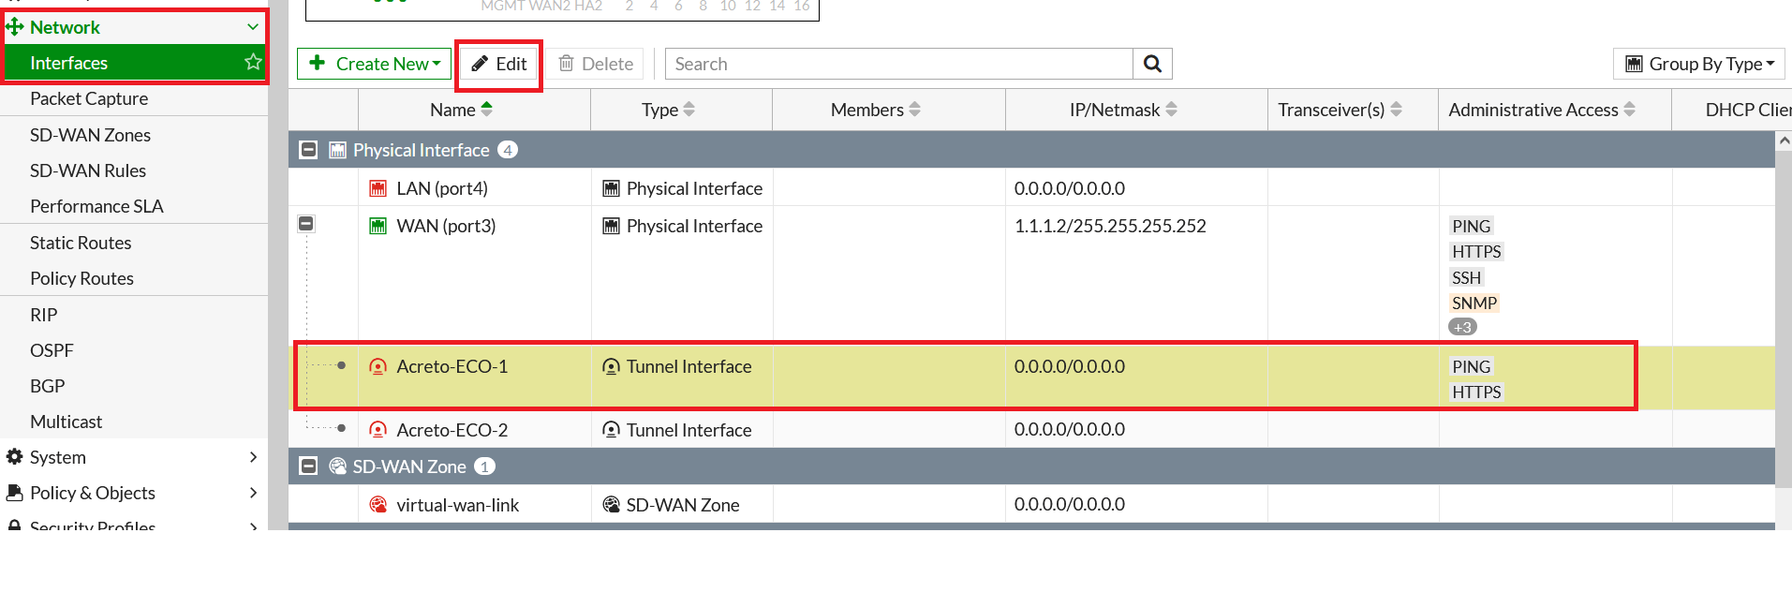This screenshot has width=1792, height=607.
Task: Sort by IP/Netmask column arrows
Action: click(1172, 110)
